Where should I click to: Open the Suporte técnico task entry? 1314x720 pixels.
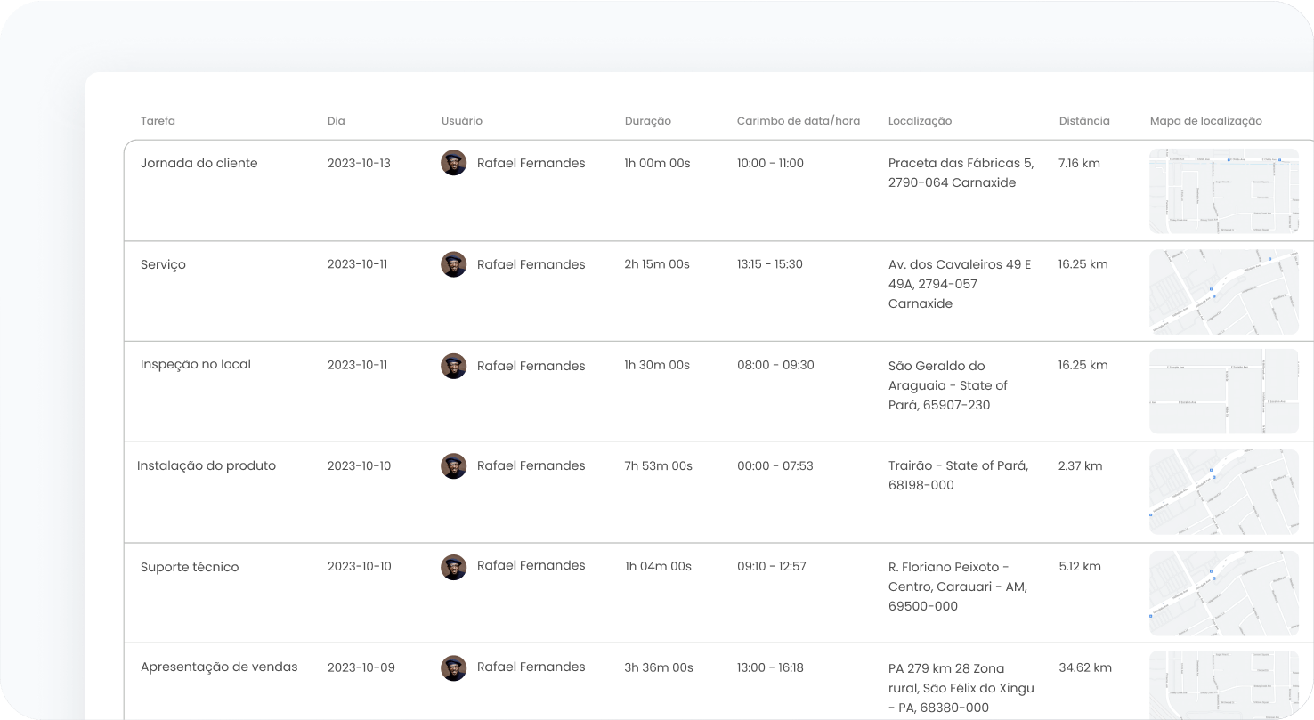coord(189,568)
